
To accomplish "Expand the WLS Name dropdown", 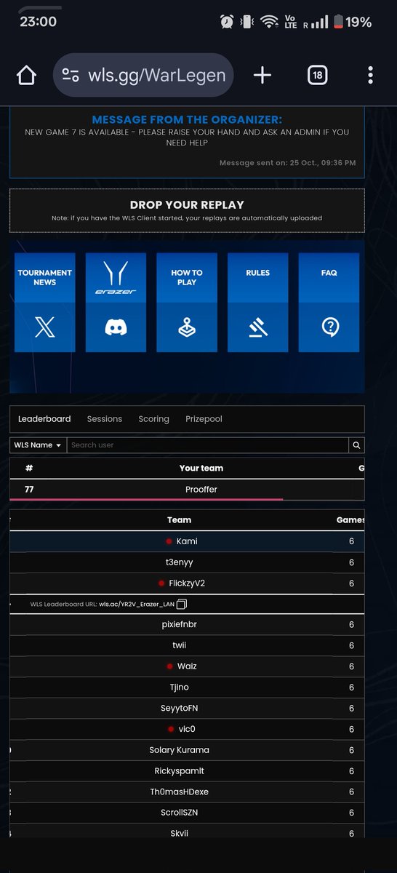I will (38, 445).
